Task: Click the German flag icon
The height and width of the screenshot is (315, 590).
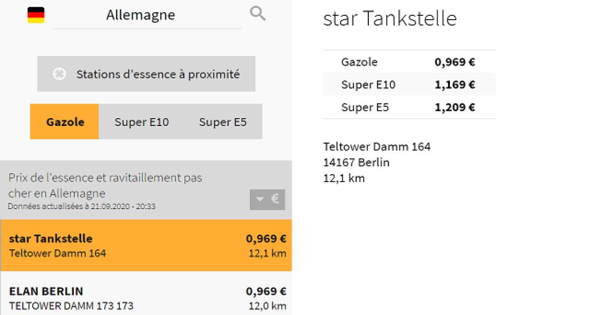Action: pyautogui.click(x=36, y=15)
